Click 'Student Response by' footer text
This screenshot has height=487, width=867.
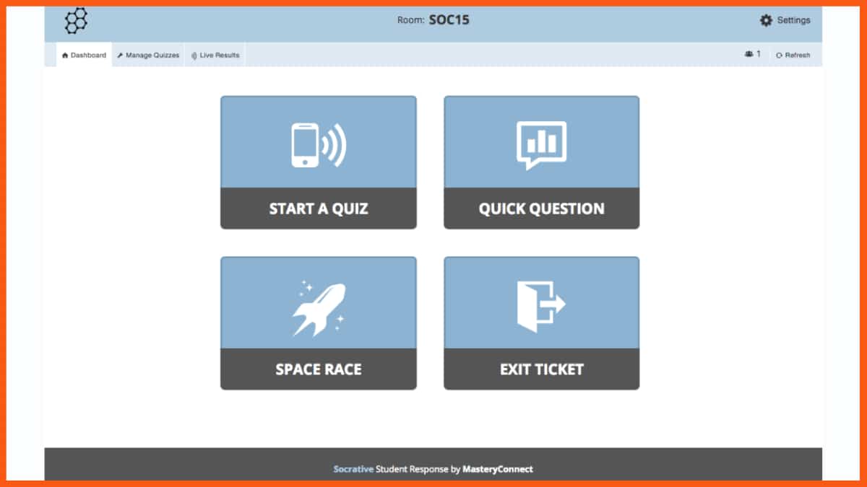click(x=418, y=469)
